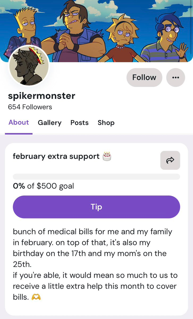Click the heart hands emoji after description
The image size is (193, 319).
click(36, 297)
